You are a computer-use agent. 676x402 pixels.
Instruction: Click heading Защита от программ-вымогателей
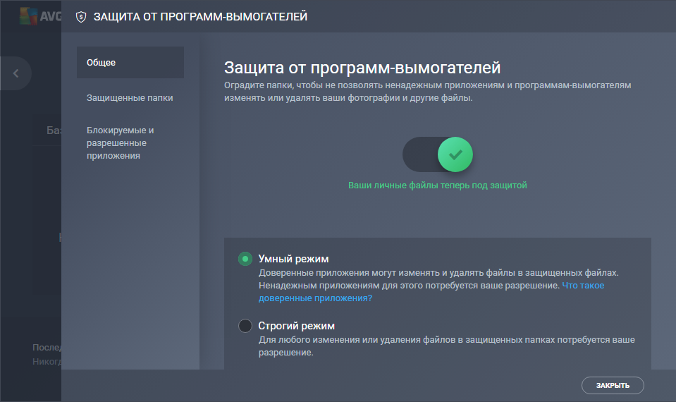click(x=362, y=67)
